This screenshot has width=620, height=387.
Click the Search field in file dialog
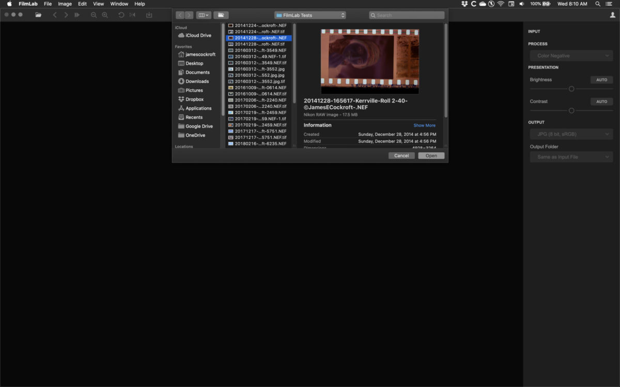(x=407, y=15)
